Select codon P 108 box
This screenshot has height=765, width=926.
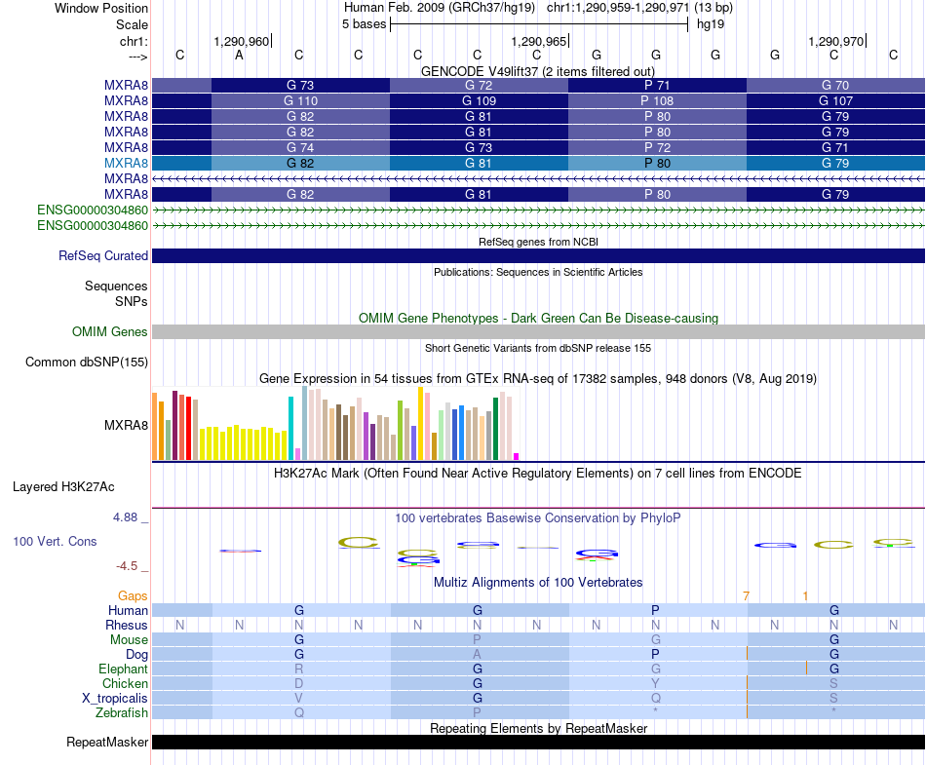coord(657,101)
